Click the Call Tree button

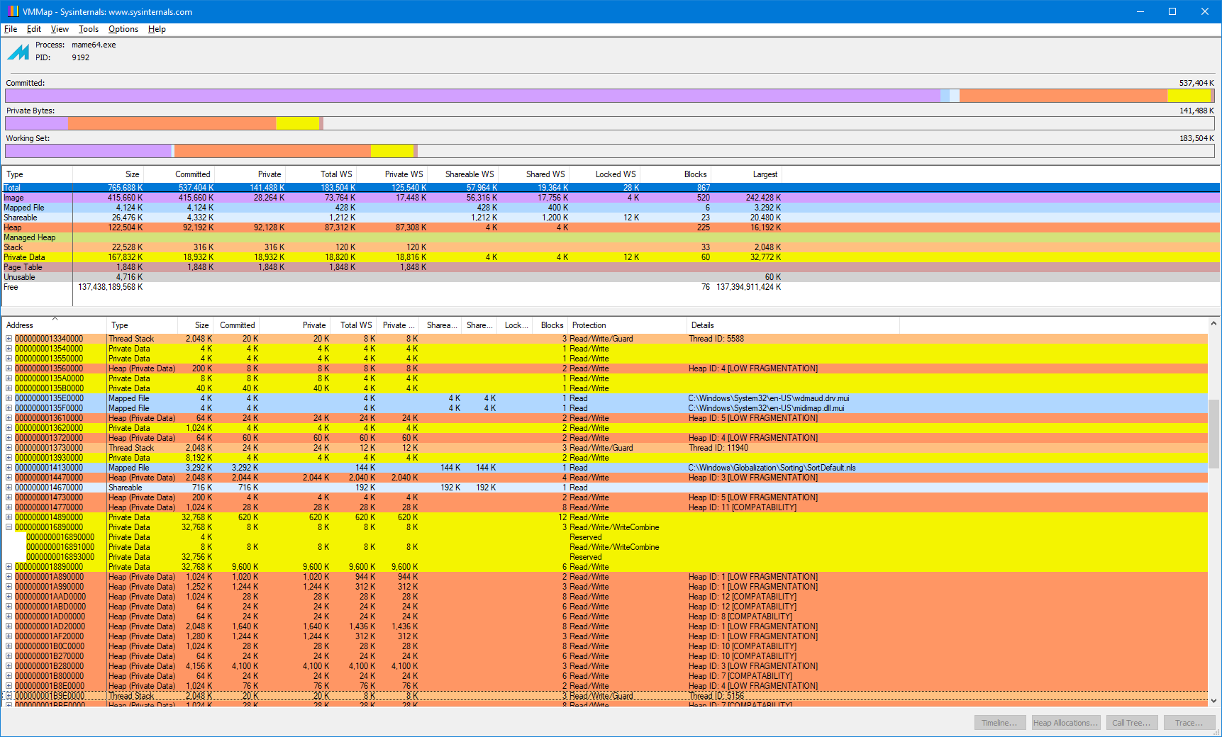pos(1131,723)
